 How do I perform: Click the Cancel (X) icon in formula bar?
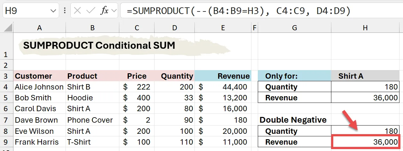pyautogui.click(x=77, y=11)
